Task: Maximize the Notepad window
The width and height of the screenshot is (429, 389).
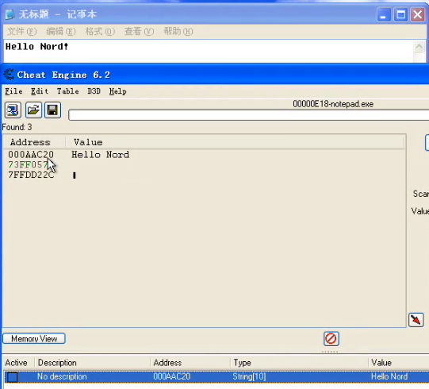Action: pos(400,14)
